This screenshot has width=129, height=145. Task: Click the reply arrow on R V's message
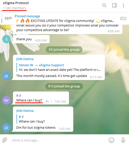coord(47,101)
